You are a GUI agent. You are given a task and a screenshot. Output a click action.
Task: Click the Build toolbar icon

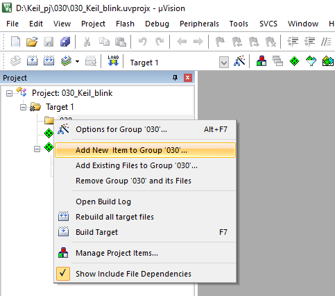point(32,60)
